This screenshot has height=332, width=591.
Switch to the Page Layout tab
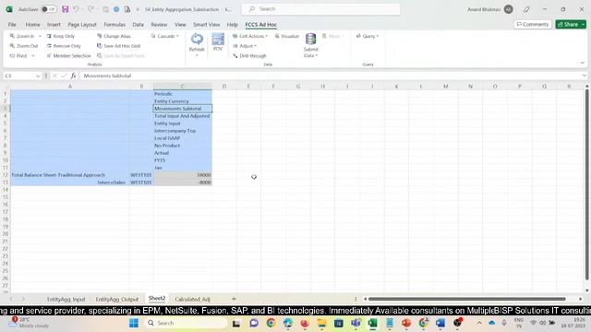pos(82,25)
